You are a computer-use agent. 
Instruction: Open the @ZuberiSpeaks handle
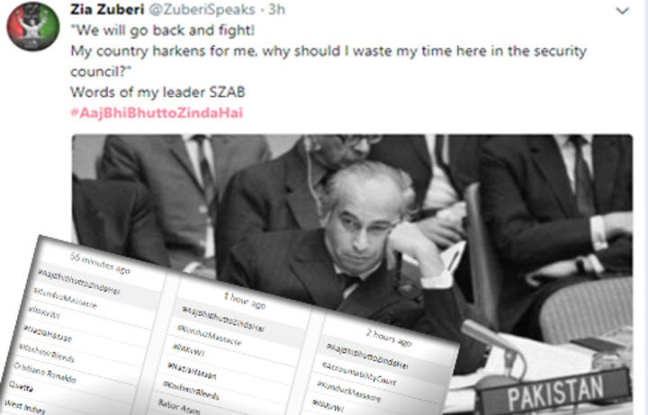202,9
